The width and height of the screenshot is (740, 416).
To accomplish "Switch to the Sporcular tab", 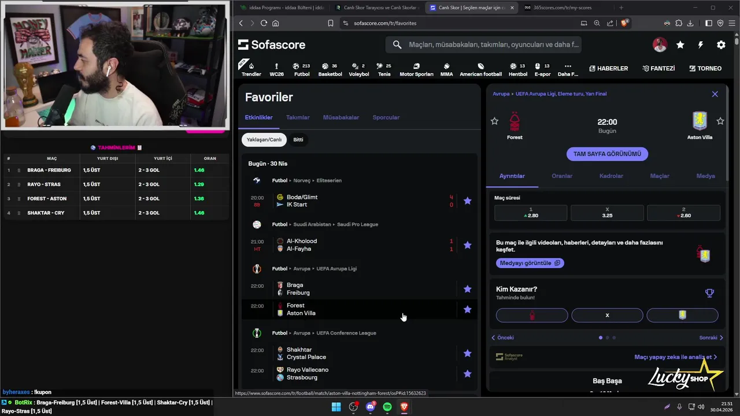I will coord(386,117).
